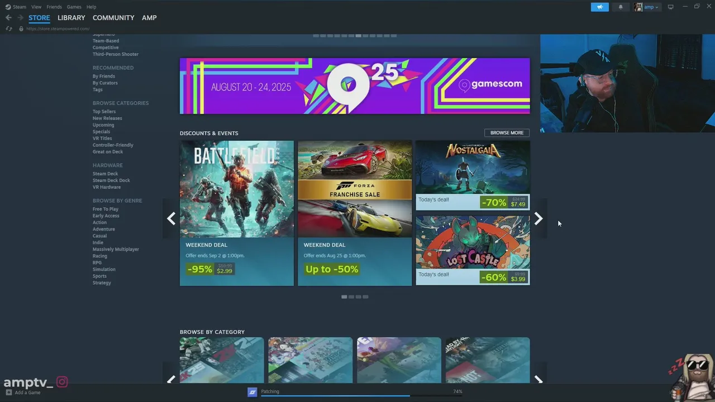This screenshot has width=715, height=402.
Task: Browse Racing genre
Action: (x=100, y=256)
